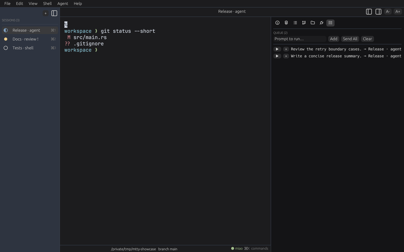Open the Edit menu
404x252 pixels.
pos(20,3)
